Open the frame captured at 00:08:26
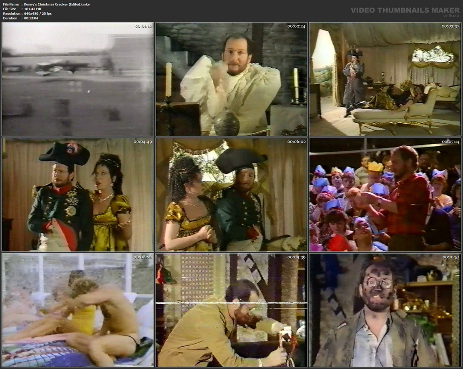Image resolution: width=463 pixels, height=369 pixels. coord(78,310)
